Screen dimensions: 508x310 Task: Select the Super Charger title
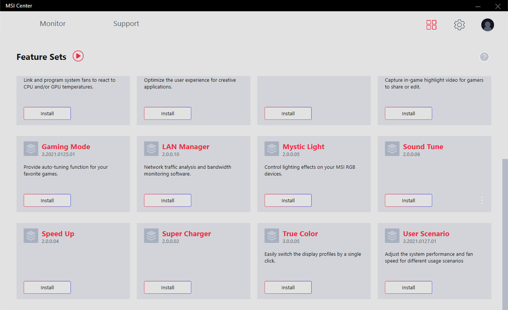[x=187, y=234]
